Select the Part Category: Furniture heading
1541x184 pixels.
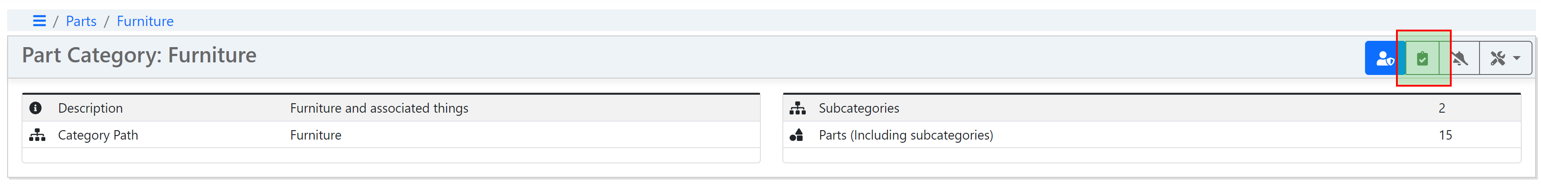[x=139, y=55]
